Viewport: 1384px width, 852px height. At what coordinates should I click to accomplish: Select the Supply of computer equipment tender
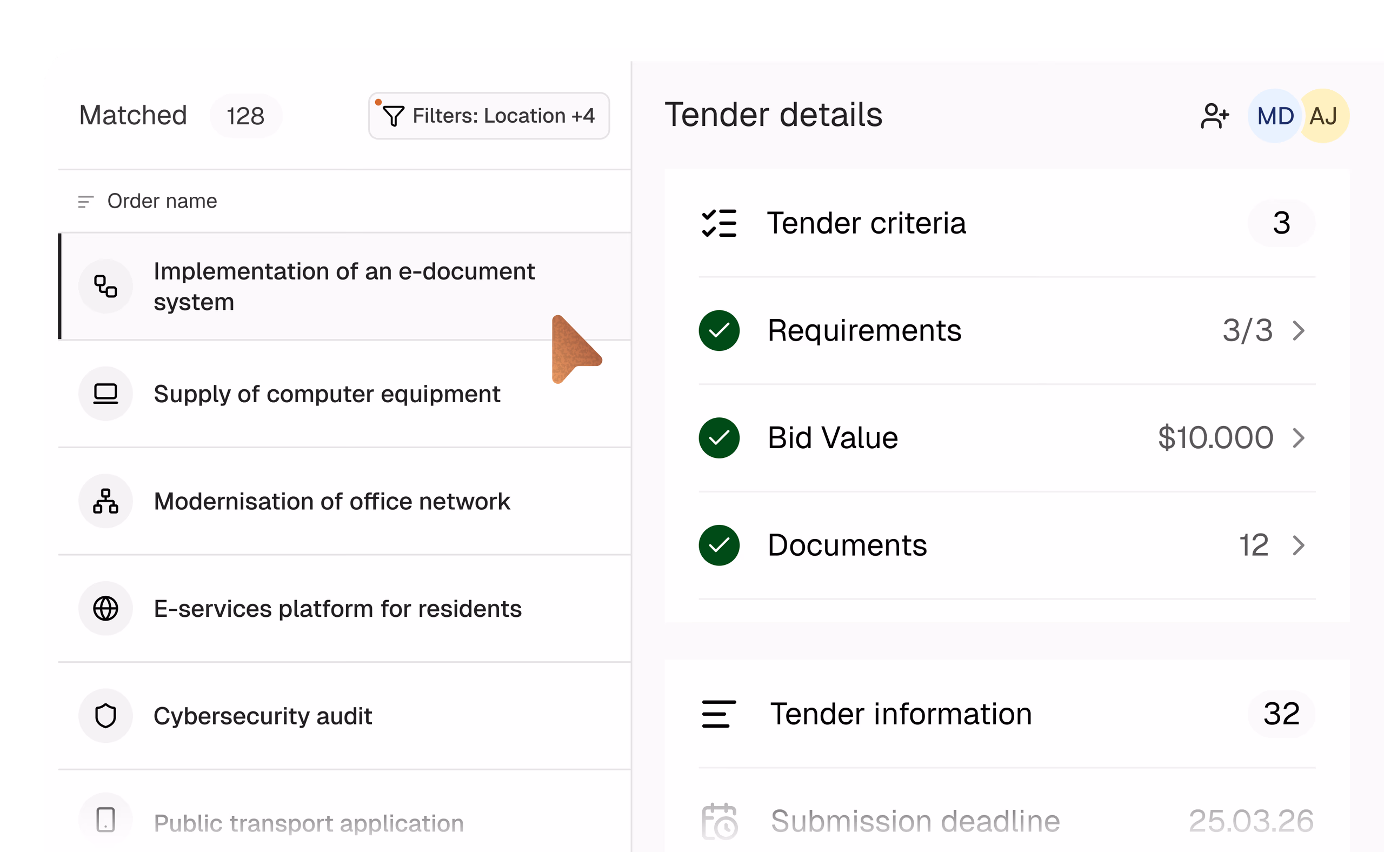coord(344,394)
